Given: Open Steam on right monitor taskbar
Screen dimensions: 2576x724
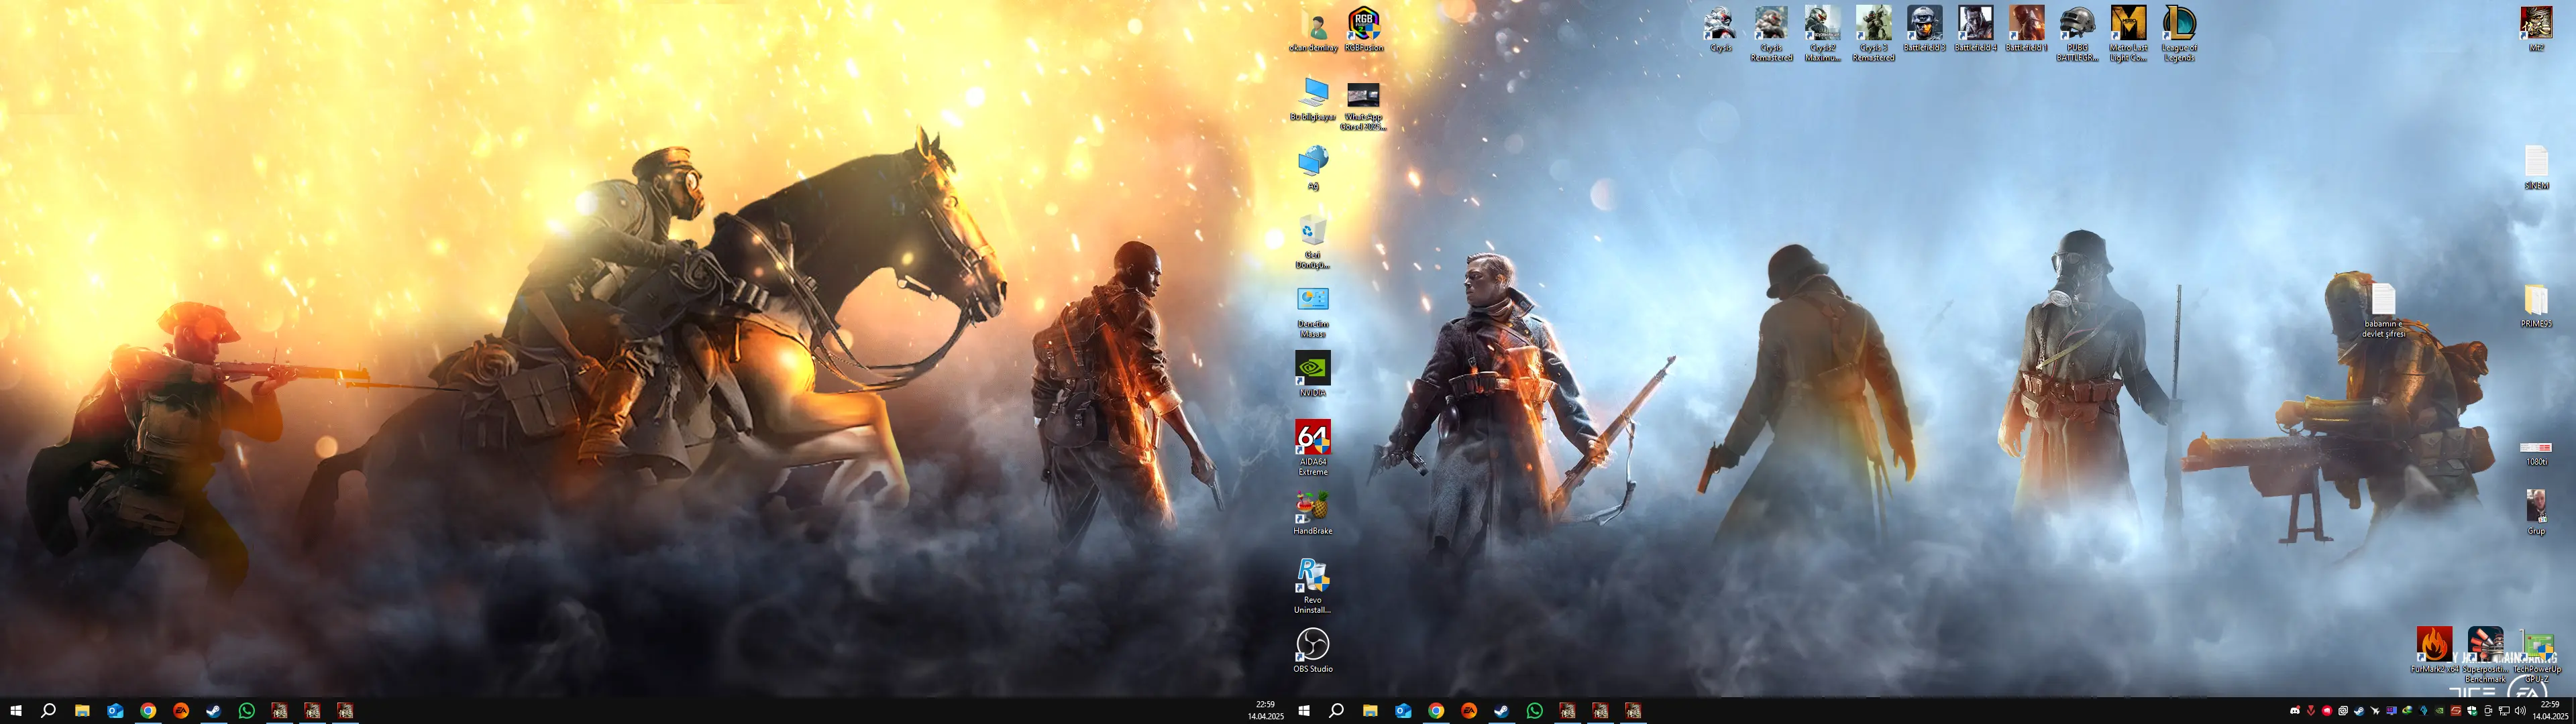Looking at the screenshot, I should click(x=1502, y=711).
